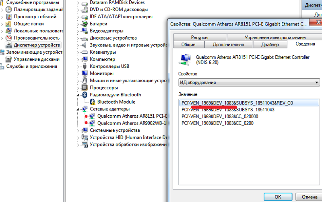
Task: Click the Keyboards category icon
Action: pos(85,52)
